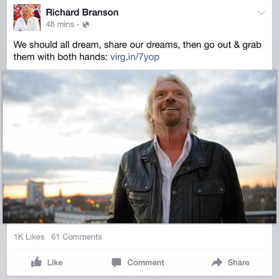
Task: Tap the thumbs-up Like icon
Action: pos(36,262)
